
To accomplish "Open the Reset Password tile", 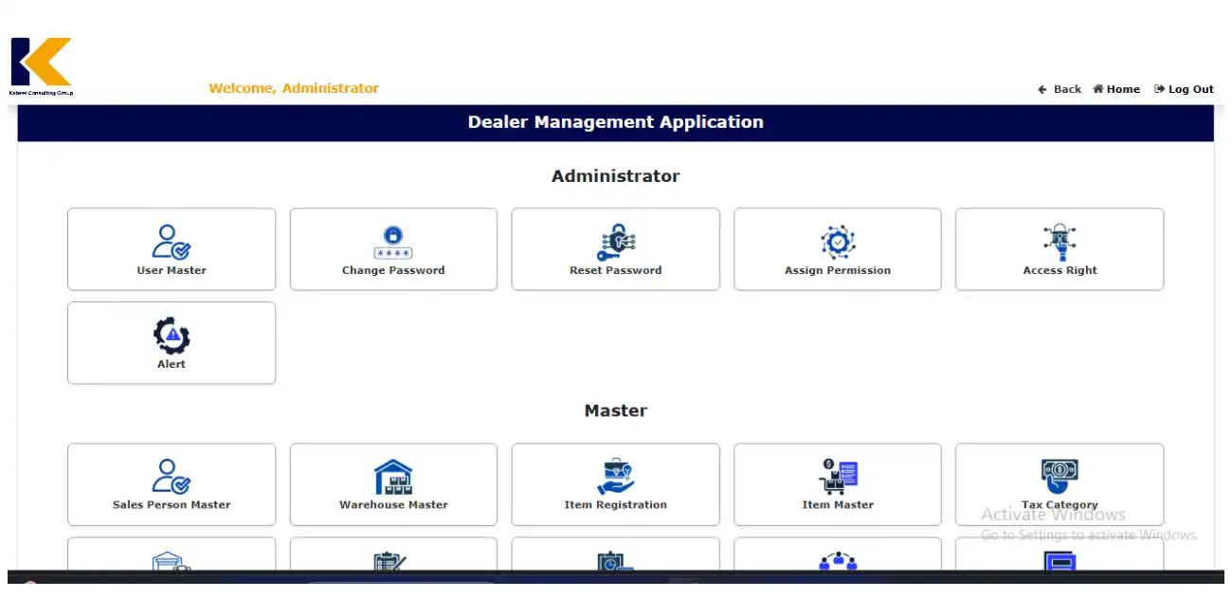I will [x=616, y=249].
